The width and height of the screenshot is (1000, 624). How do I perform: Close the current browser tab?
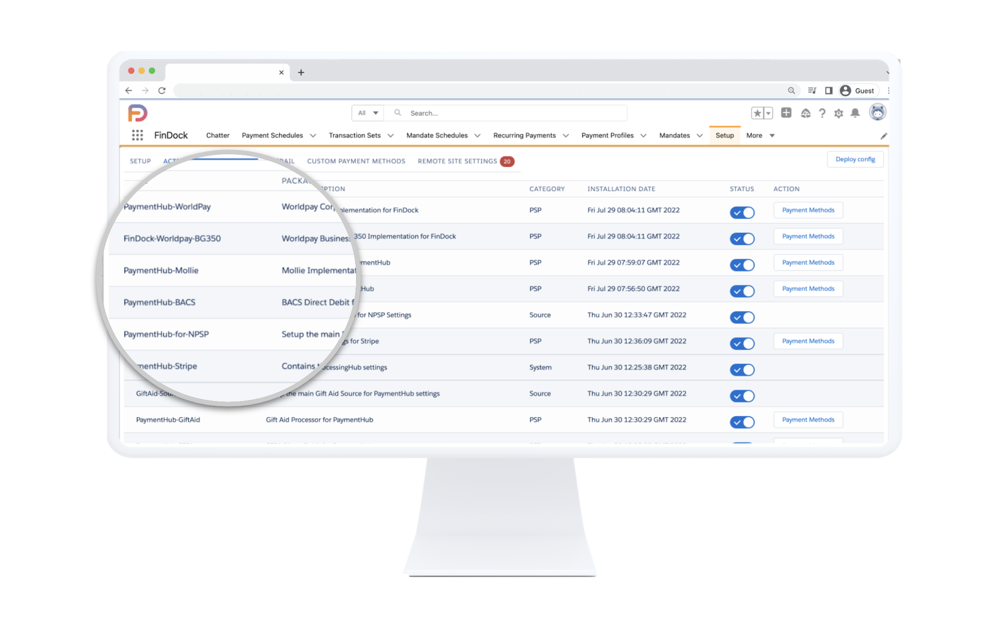coord(281,72)
